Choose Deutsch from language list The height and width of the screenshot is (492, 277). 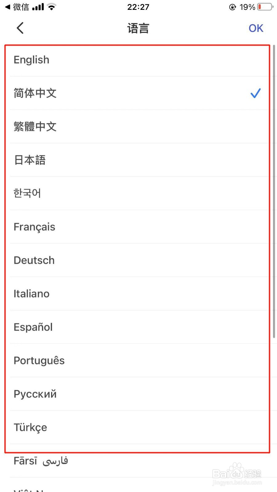[138, 260]
